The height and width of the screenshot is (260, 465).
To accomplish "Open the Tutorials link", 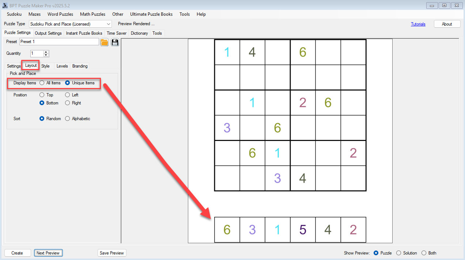I will tap(418, 24).
